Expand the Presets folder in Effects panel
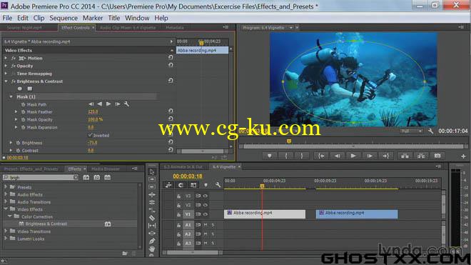471x265 pixels. pos(6,187)
